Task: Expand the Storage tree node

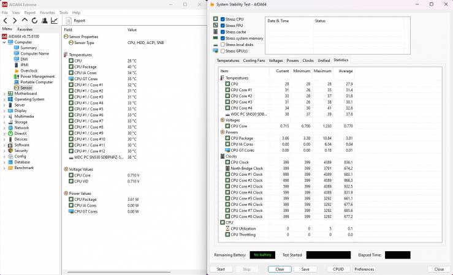Action: [x=4, y=122]
